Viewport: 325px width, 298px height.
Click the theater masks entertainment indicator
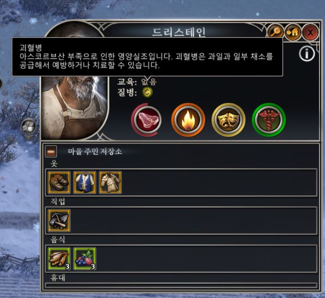coord(228,120)
